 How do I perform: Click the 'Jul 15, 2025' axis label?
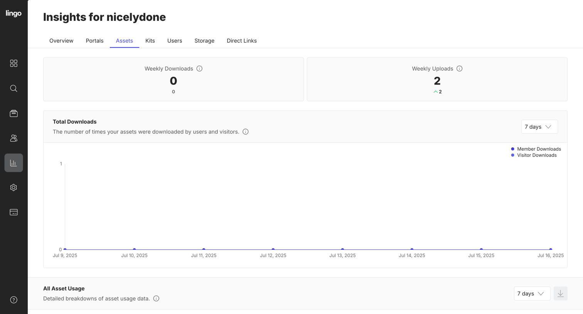click(x=481, y=255)
